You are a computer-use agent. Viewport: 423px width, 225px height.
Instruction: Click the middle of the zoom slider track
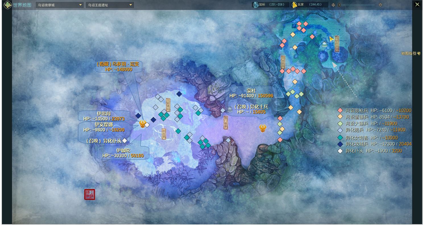(358, 5)
